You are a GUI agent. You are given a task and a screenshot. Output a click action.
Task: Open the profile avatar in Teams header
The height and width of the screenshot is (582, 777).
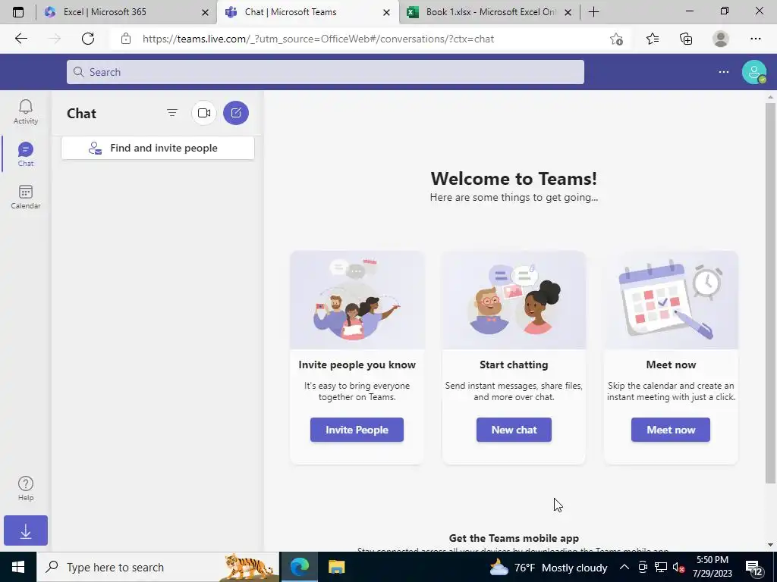tap(753, 72)
